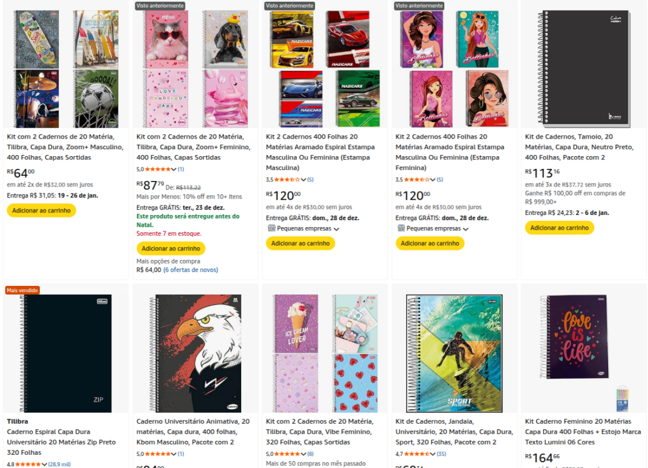Click stars for Animativa Kbom Masculino notebook

[x=160, y=454]
